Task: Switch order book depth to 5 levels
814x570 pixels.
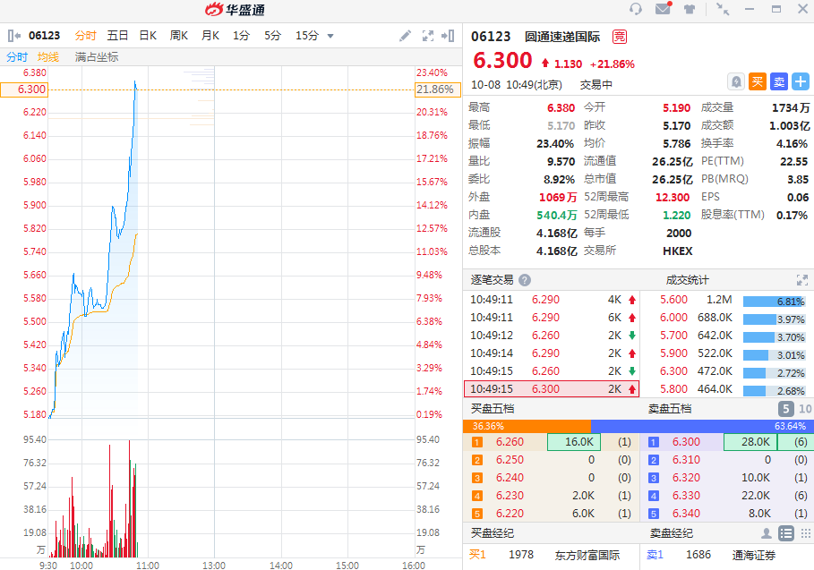Action: coord(786,409)
